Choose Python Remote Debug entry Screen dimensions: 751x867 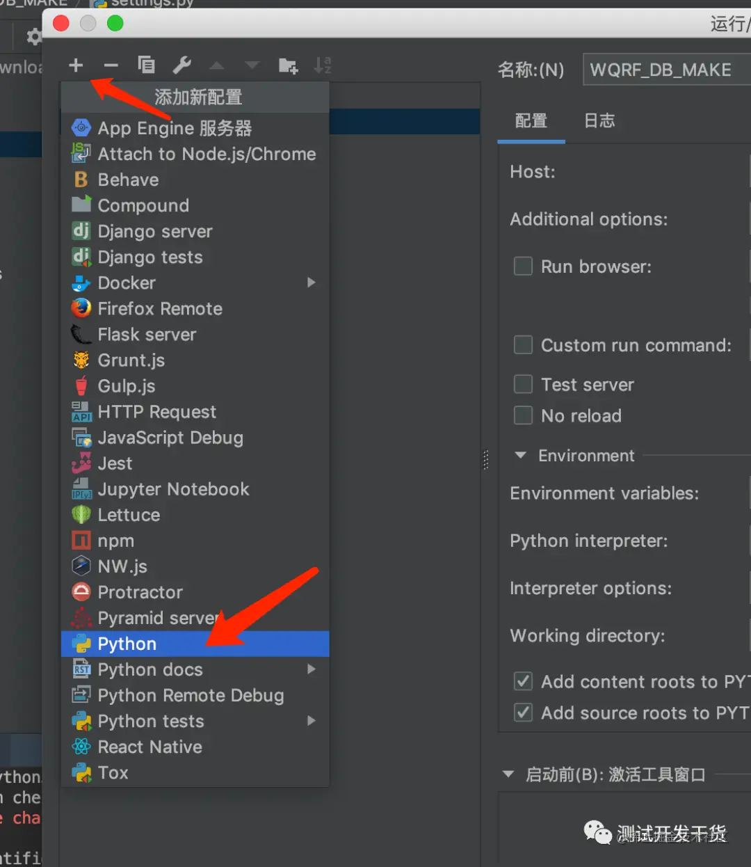(195, 695)
